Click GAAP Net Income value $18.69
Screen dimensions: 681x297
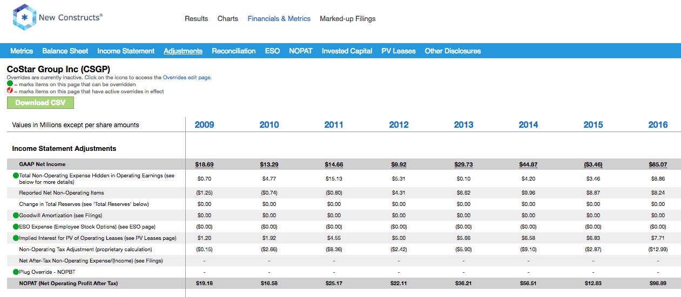click(x=204, y=164)
